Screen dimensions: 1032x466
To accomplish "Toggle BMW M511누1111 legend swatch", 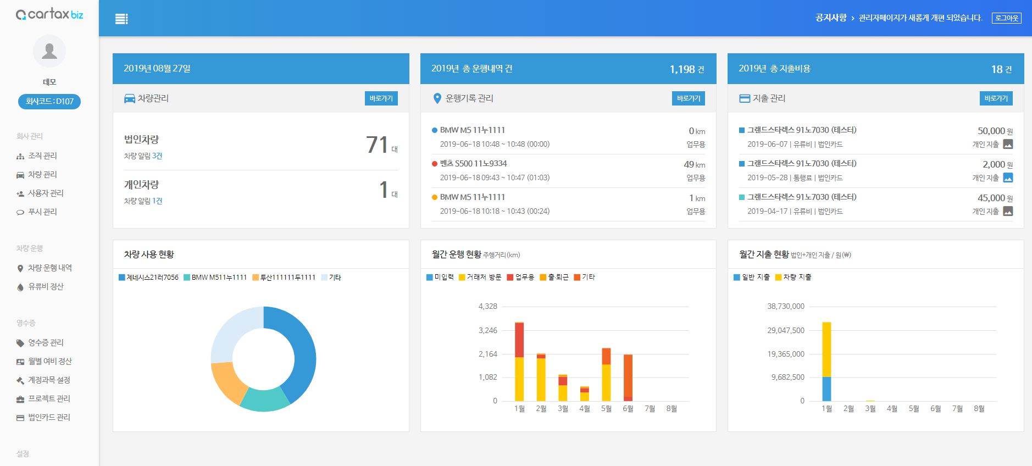I will [x=187, y=278].
